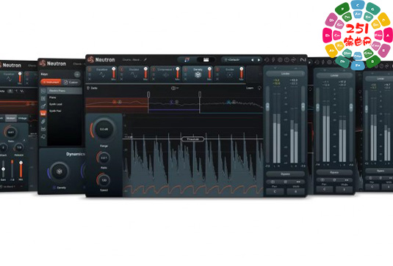Click the swap channels icon under Bypass

click(x=298, y=182)
